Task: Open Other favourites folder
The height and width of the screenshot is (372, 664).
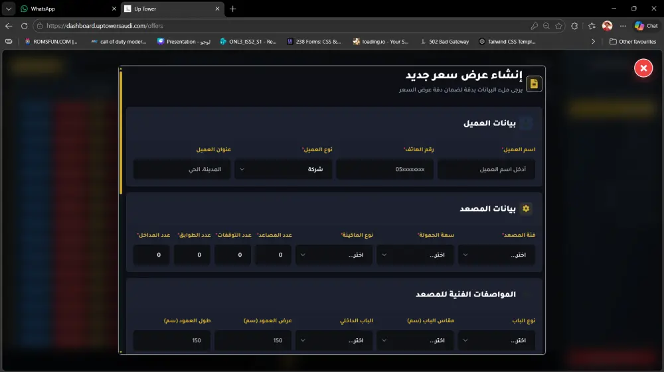Action: (x=633, y=41)
